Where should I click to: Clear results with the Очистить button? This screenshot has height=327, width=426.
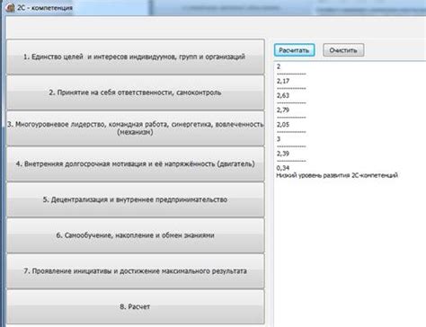pos(343,50)
